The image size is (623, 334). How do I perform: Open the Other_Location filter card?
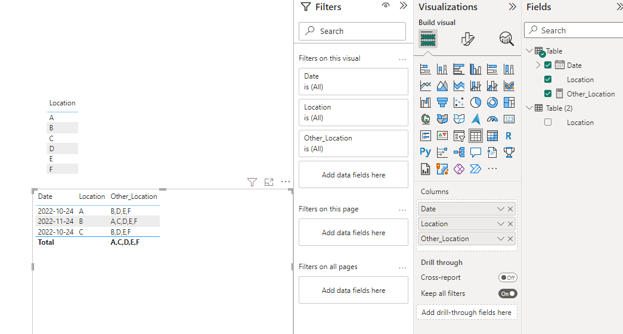click(353, 143)
